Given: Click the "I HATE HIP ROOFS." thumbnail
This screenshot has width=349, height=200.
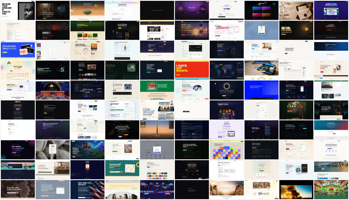Looking at the screenshot, I should (192, 70).
